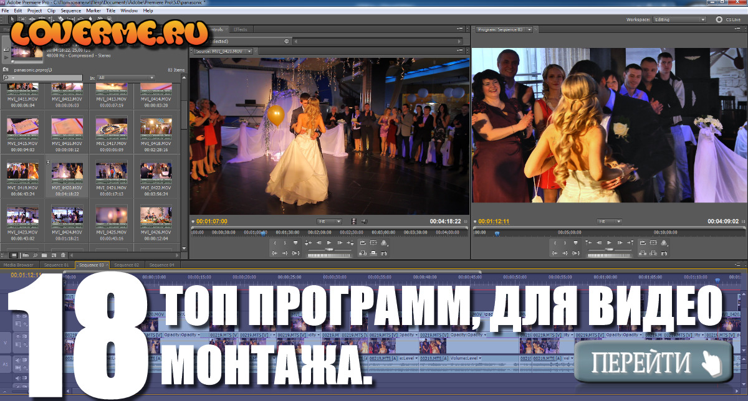The height and width of the screenshot is (401, 748).
Task: Toggle eye visibility of upper video track
Action: pyautogui.click(x=18, y=316)
